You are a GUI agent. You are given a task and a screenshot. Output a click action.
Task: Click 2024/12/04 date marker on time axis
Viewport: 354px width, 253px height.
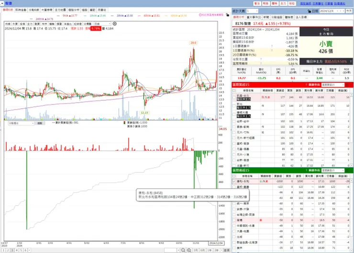click(x=216, y=243)
